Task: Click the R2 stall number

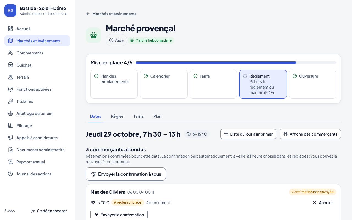Action: click(93, 203)
